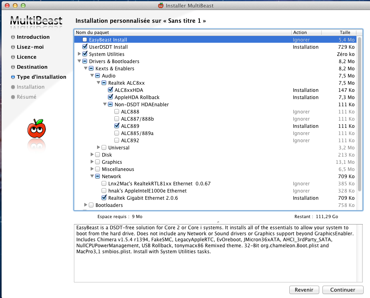Collapse the Non-DSDT HDAEnabler disclosure triangle
Image resolution: width=370 pixels, height=298 pixels.
(105, 104)
